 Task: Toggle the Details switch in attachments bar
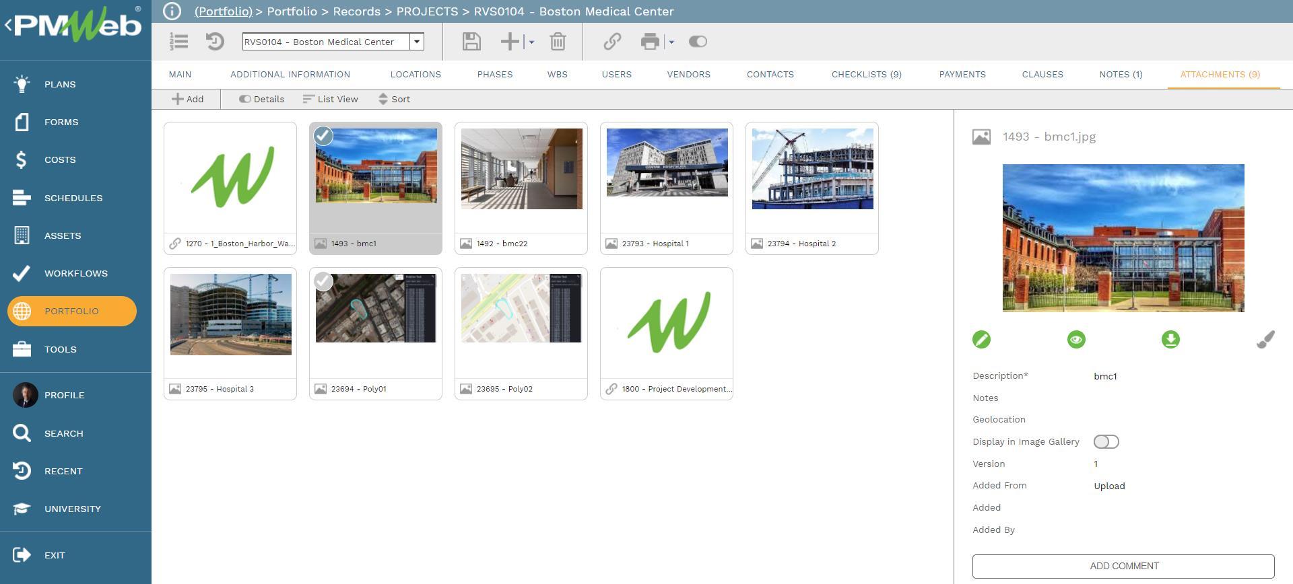click(245, 99)
